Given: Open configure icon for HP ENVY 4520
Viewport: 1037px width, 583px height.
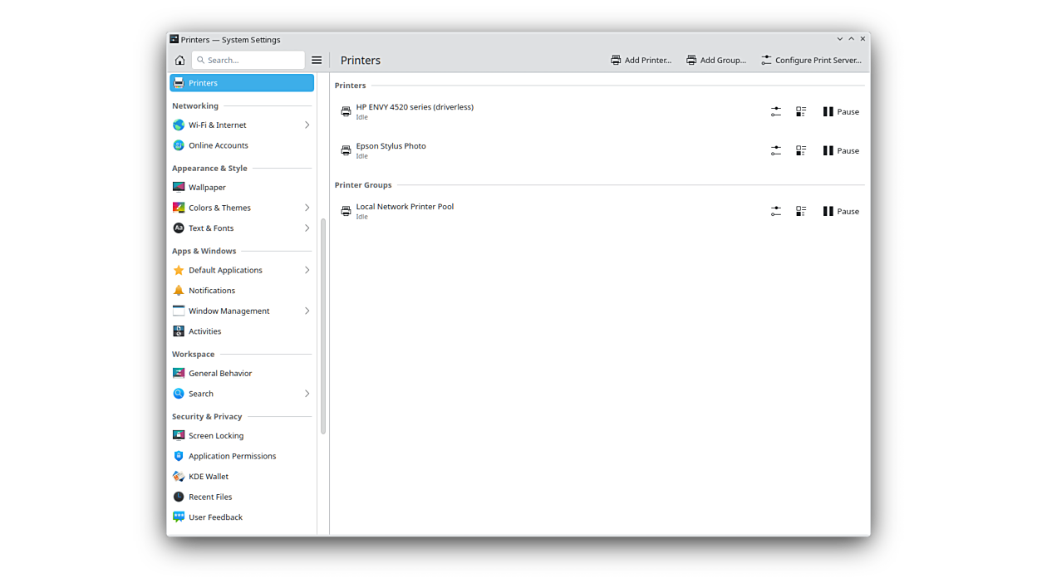Looking at the screenshot, I should (x=775, y=111).
